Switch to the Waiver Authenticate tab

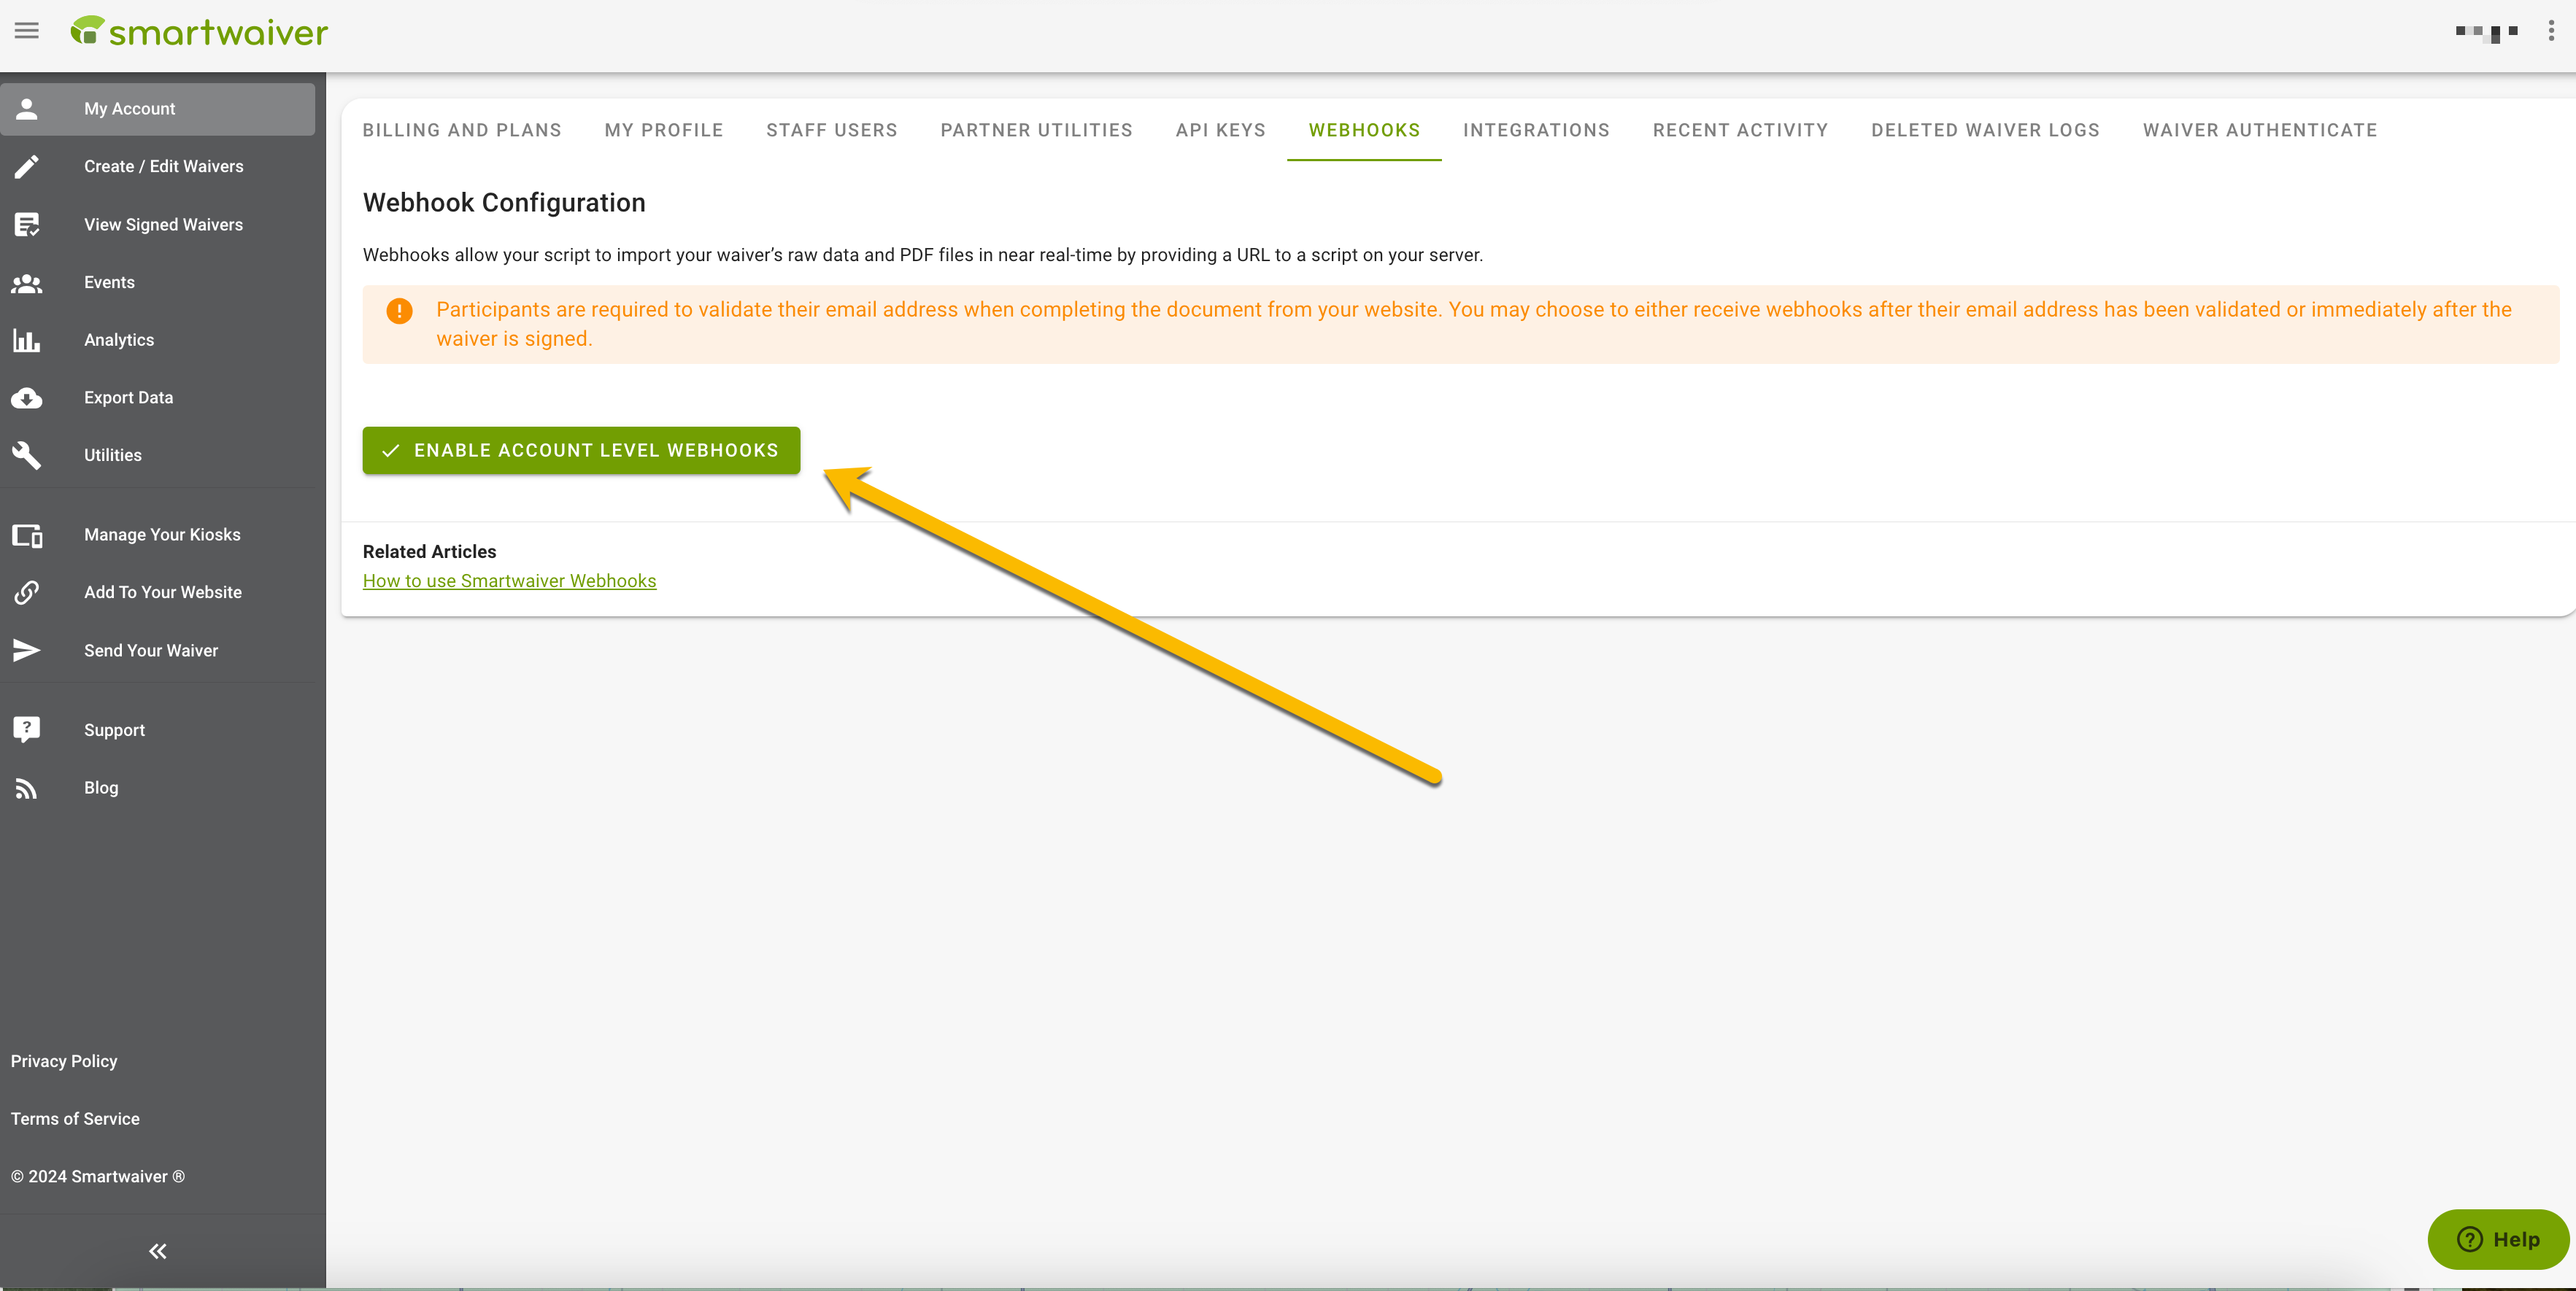[x=2260, y=130]
